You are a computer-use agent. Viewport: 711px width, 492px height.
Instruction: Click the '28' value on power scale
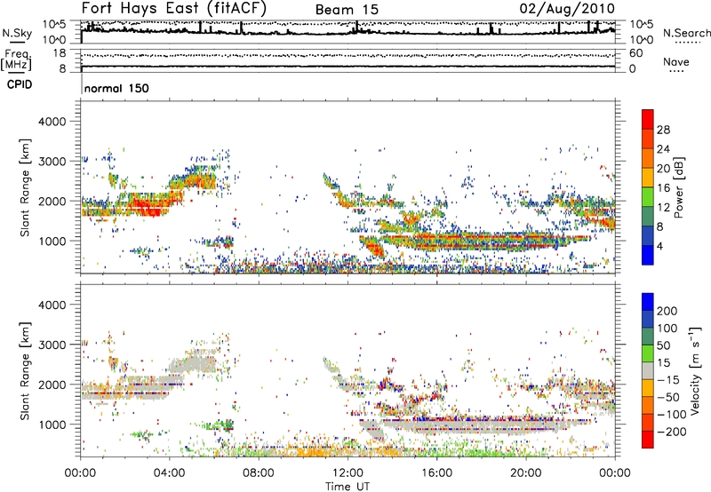pos(663,130)
